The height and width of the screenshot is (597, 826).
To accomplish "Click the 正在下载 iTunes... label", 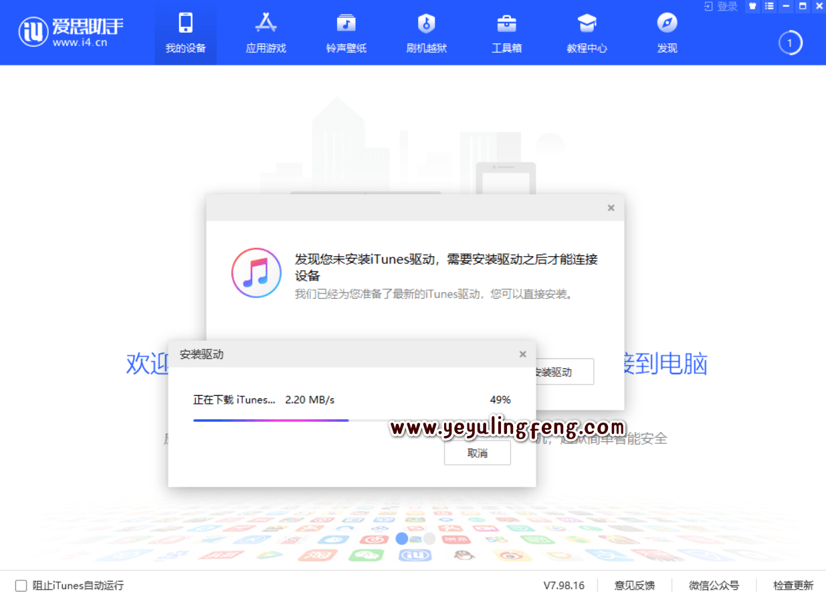I will [234, 400].
